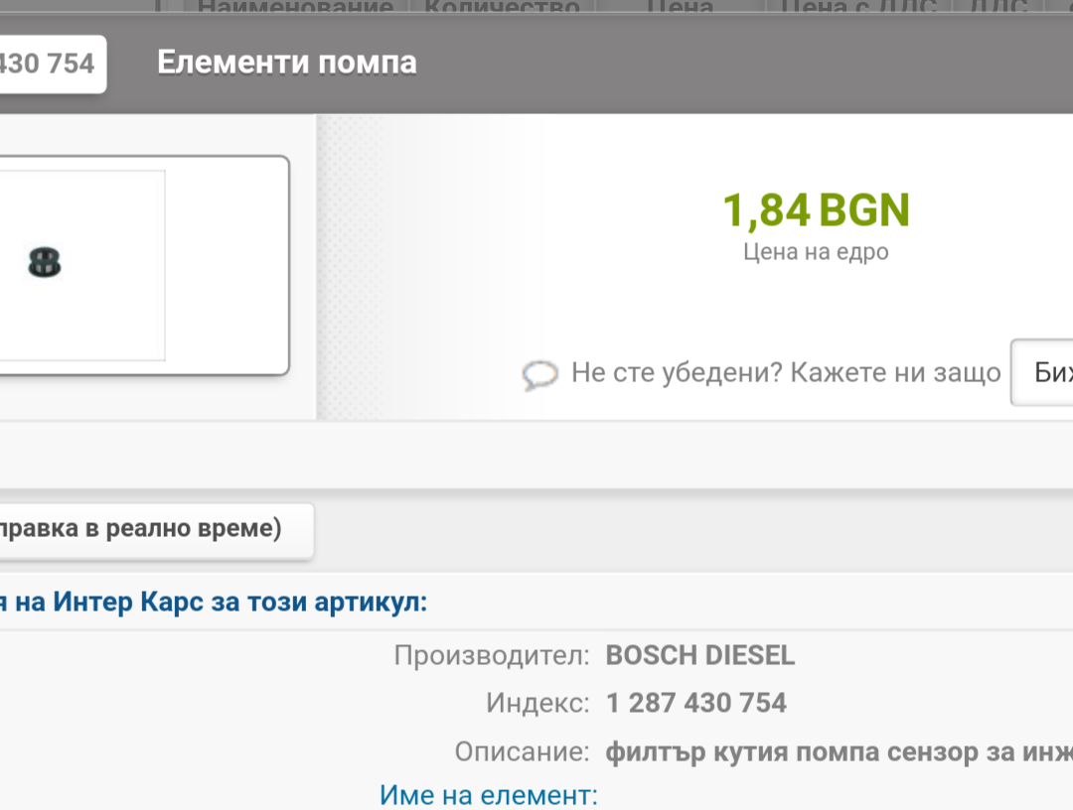Click the 'Наименование' column header
The width and height of the screenshot is (1073, 810).
(295, 8)
